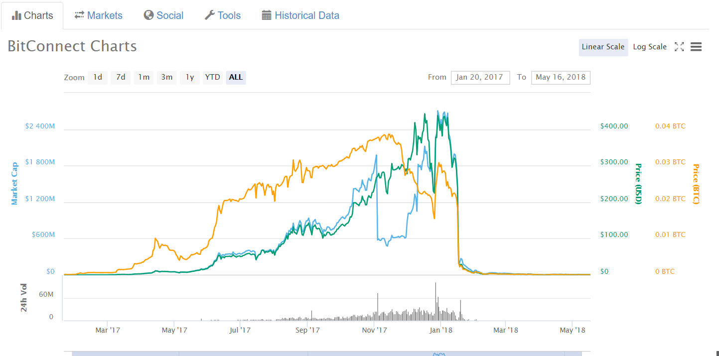Toggle the Market Cap series label

click(x=14, y=183)
